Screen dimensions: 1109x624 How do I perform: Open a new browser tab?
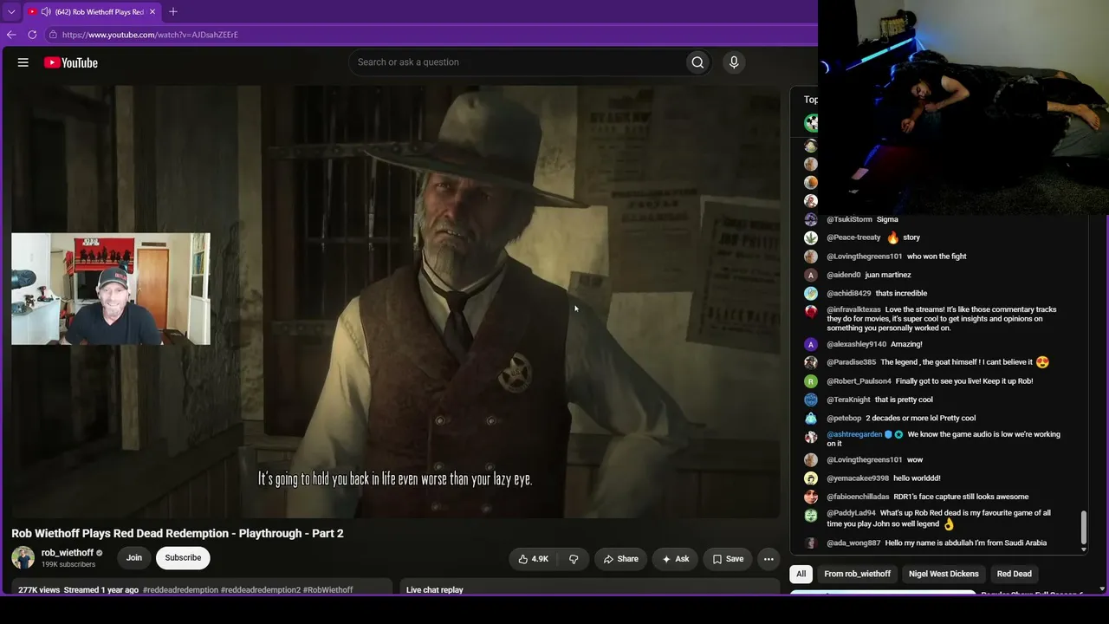pos(173,11)
